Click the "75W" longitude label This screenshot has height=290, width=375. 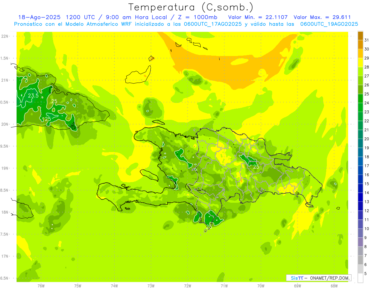tap(78, 286)
